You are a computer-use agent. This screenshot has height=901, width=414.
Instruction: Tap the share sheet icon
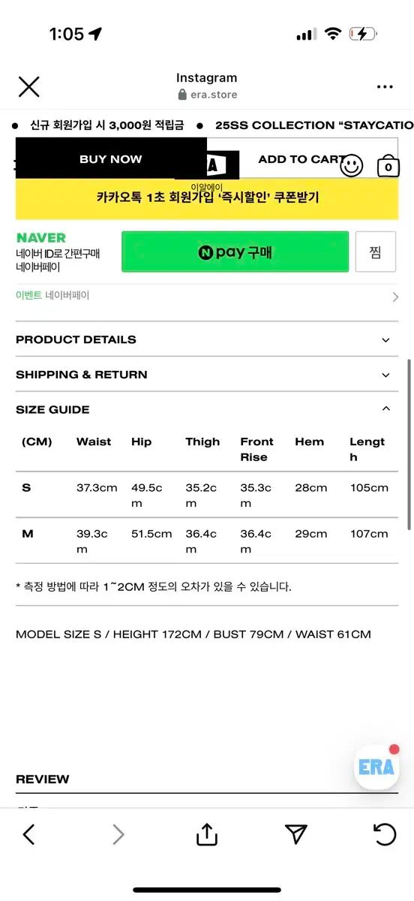pyautogui.click(x=206, y=833)
